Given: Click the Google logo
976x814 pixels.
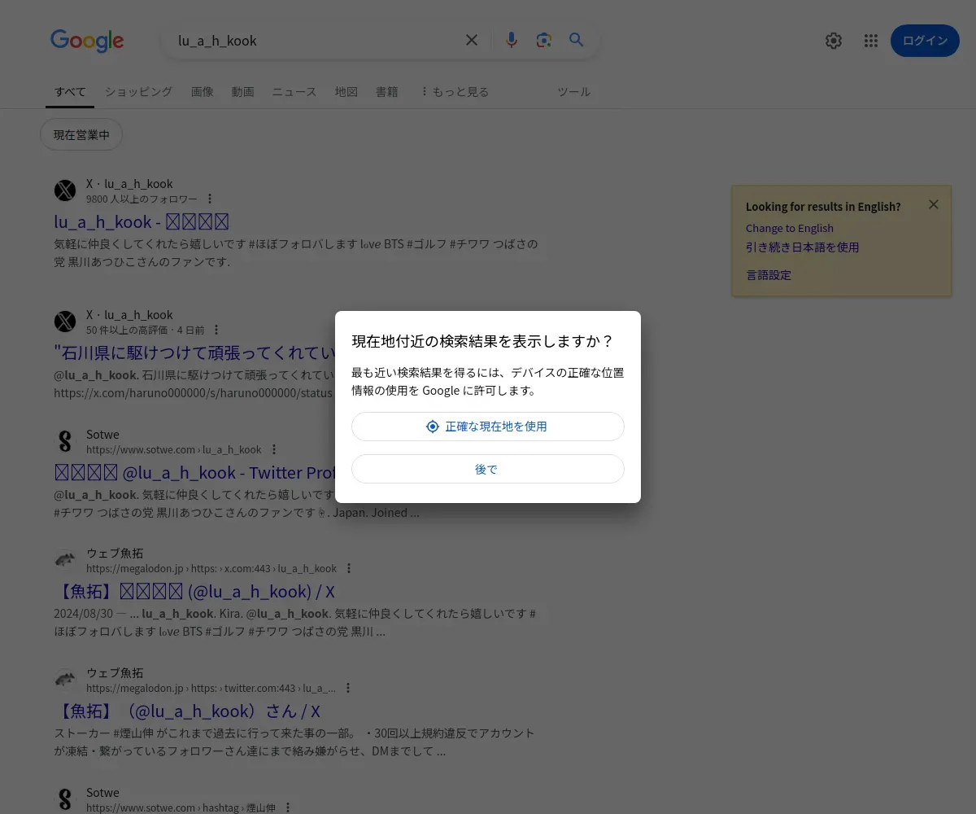Looking at the screenshot, I should click(x=87, y=41).
